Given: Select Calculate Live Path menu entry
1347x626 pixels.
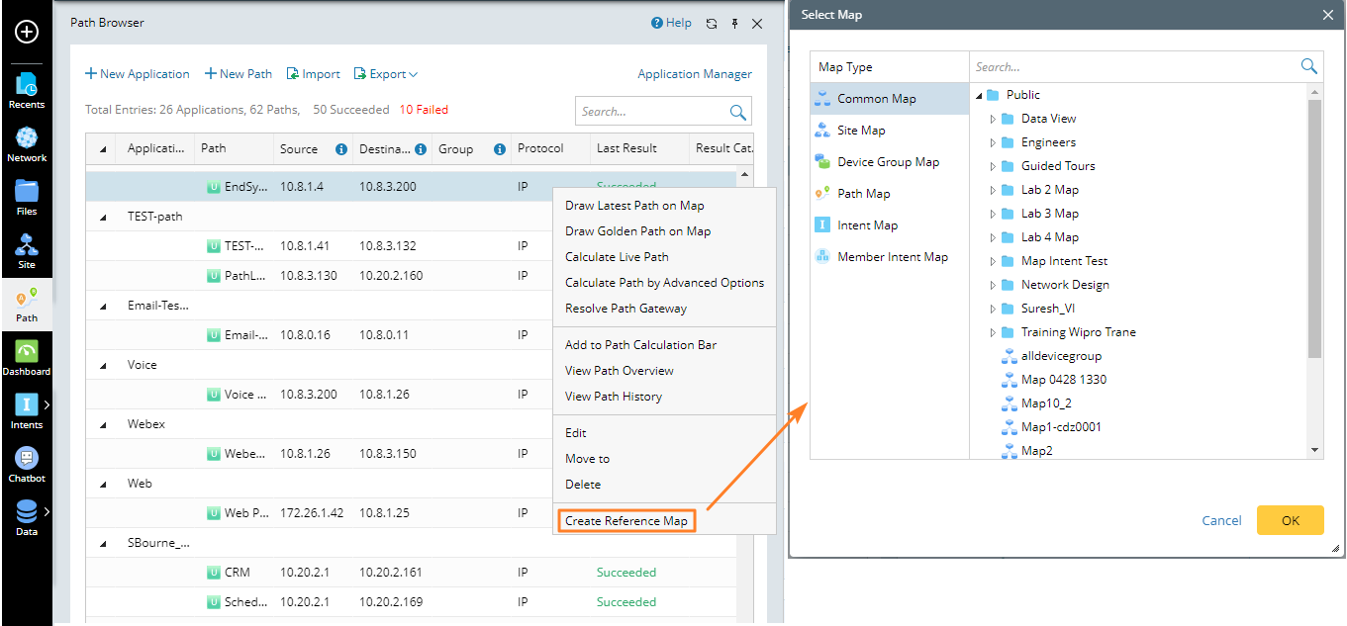Looking at the screenshot, I should (617, 257).
